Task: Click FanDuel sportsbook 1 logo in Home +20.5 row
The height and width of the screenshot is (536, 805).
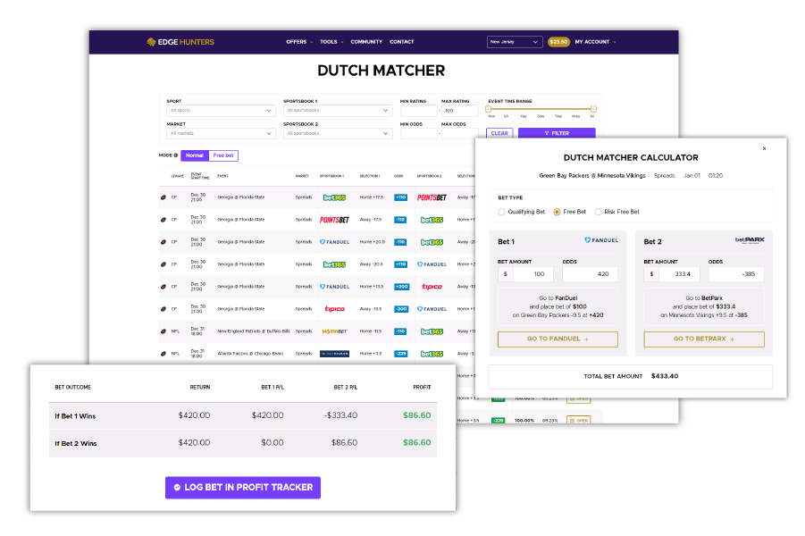Action: pos(334,242)
